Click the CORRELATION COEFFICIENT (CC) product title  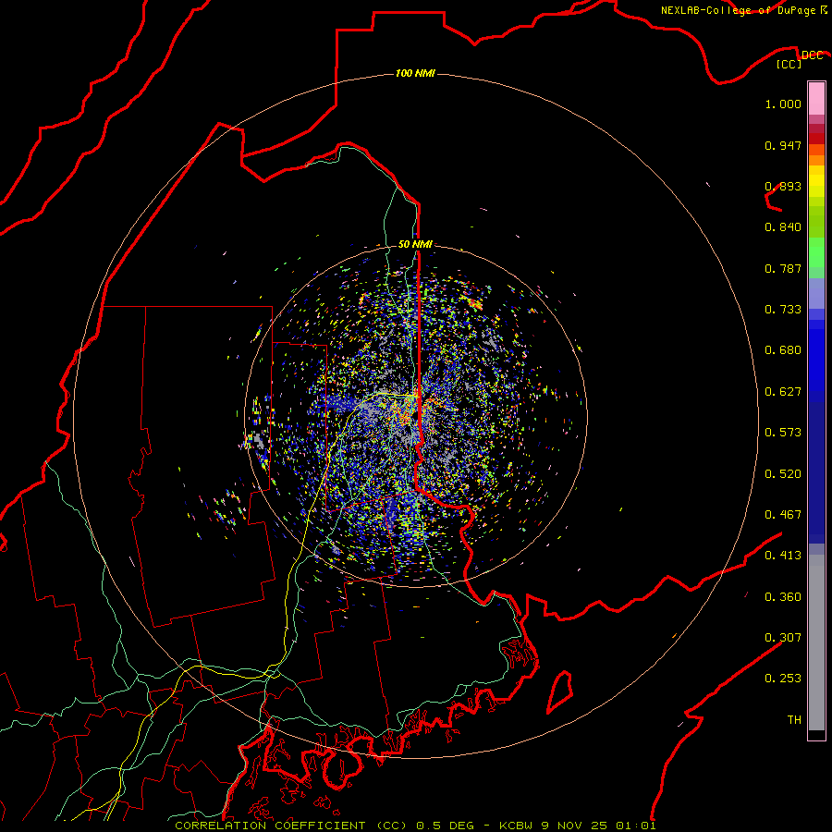[x=291, y=826]
